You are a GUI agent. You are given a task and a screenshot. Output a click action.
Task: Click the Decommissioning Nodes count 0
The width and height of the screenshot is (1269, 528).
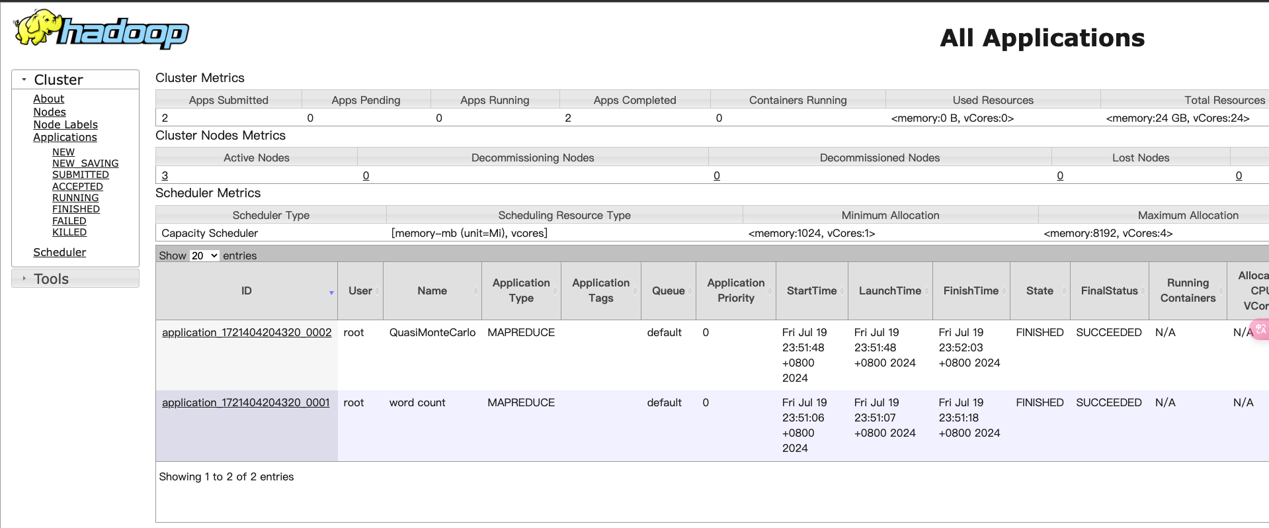point(366,175)
